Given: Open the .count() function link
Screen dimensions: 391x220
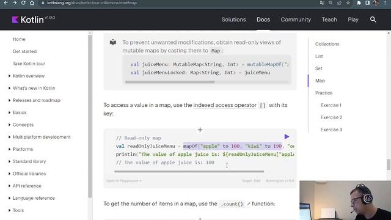Looking at the screenshot, I should [x=235, y=204].
